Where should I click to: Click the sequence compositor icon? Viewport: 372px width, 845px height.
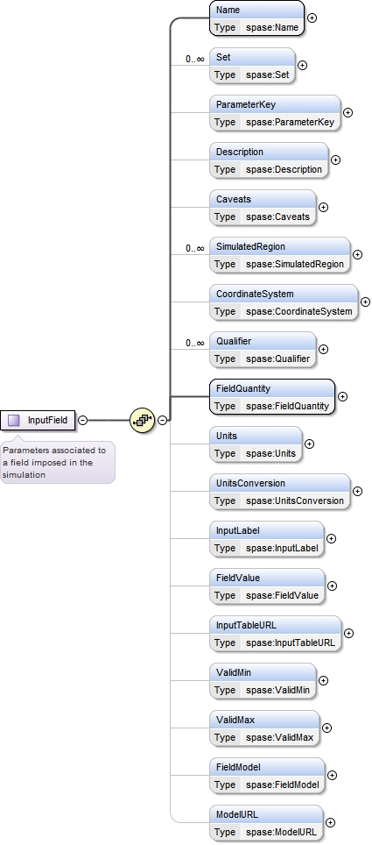coord(142,420)
